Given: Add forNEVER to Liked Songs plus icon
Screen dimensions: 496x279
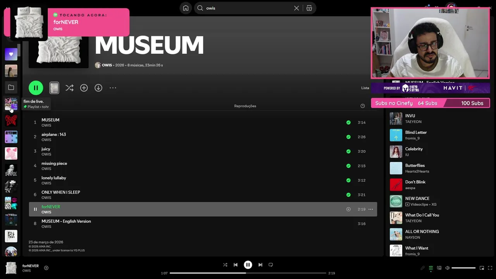Looking at the screenshot, I should [x=348, y=209].
